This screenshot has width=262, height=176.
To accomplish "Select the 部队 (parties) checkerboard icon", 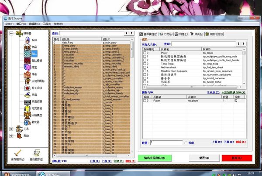I will (x=27, y=54).
